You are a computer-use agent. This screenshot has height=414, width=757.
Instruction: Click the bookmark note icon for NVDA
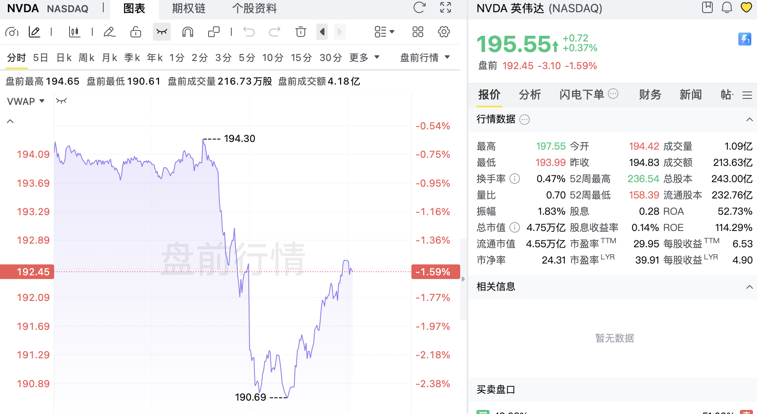pyautogui.click(x=707, y=7)
